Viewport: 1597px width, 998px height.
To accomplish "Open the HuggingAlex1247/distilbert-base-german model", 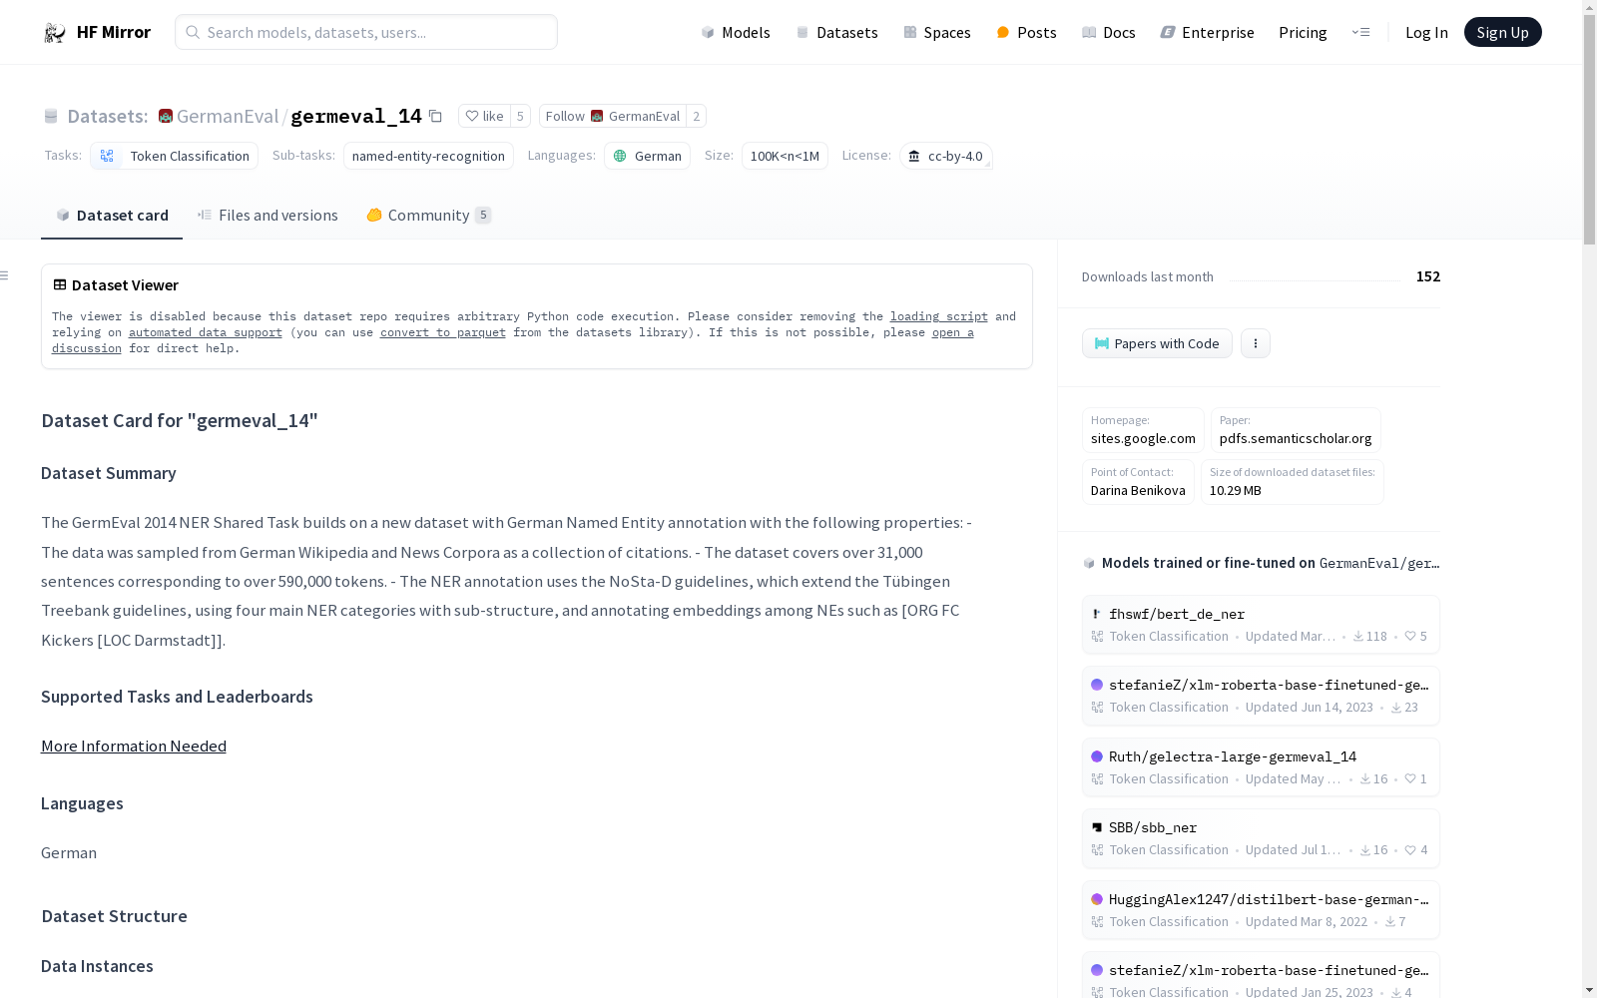I will [x=1261, y=910].
